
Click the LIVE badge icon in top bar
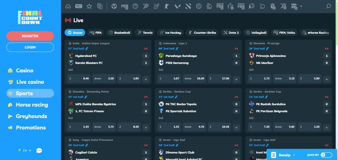(x=79, y=6)
